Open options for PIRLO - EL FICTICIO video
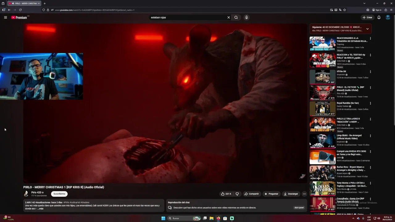Viewport: 395px width, 222px height. pyautogui.click(x=370, y=88)
